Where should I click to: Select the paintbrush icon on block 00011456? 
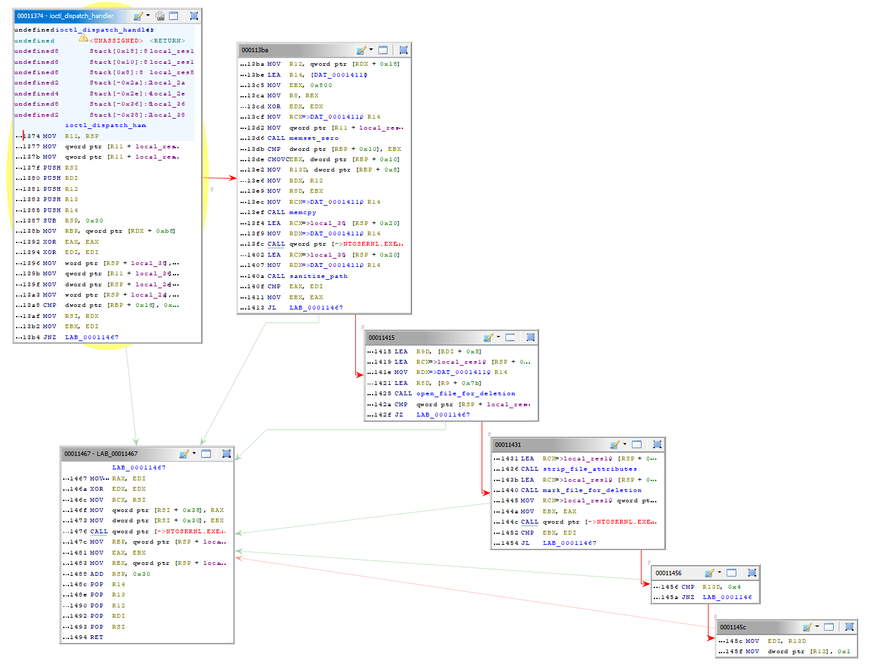709,573
